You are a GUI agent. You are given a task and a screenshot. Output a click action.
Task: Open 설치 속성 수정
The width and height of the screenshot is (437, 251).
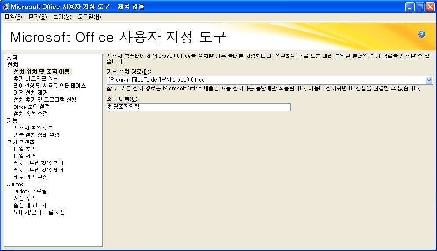pos(31,114)
